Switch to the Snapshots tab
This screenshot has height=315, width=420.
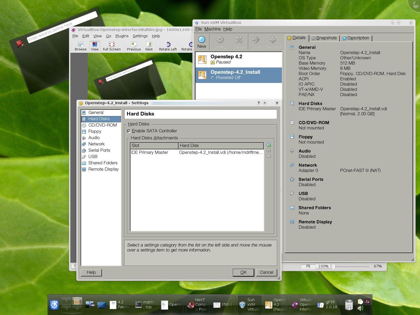pyautogui.click(x=324, y=38)
